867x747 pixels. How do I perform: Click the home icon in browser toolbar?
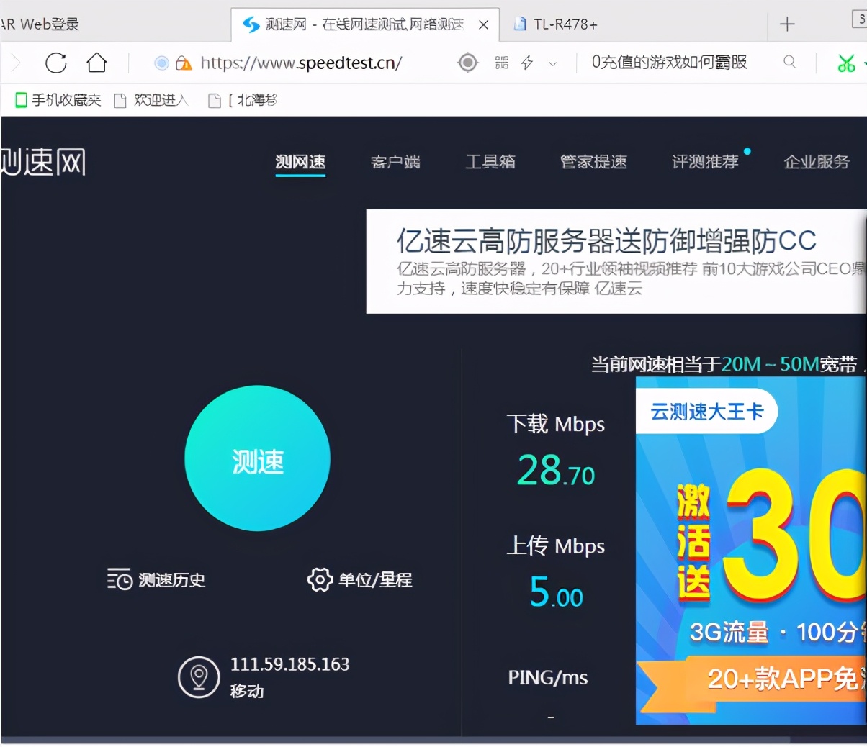pyautogui.click(x=96, y=63)
